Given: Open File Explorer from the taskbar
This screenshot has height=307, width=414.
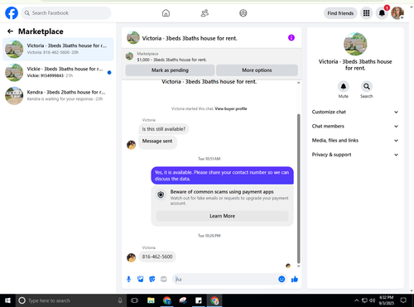Looking at the screenshot, I should coord(151,300).
